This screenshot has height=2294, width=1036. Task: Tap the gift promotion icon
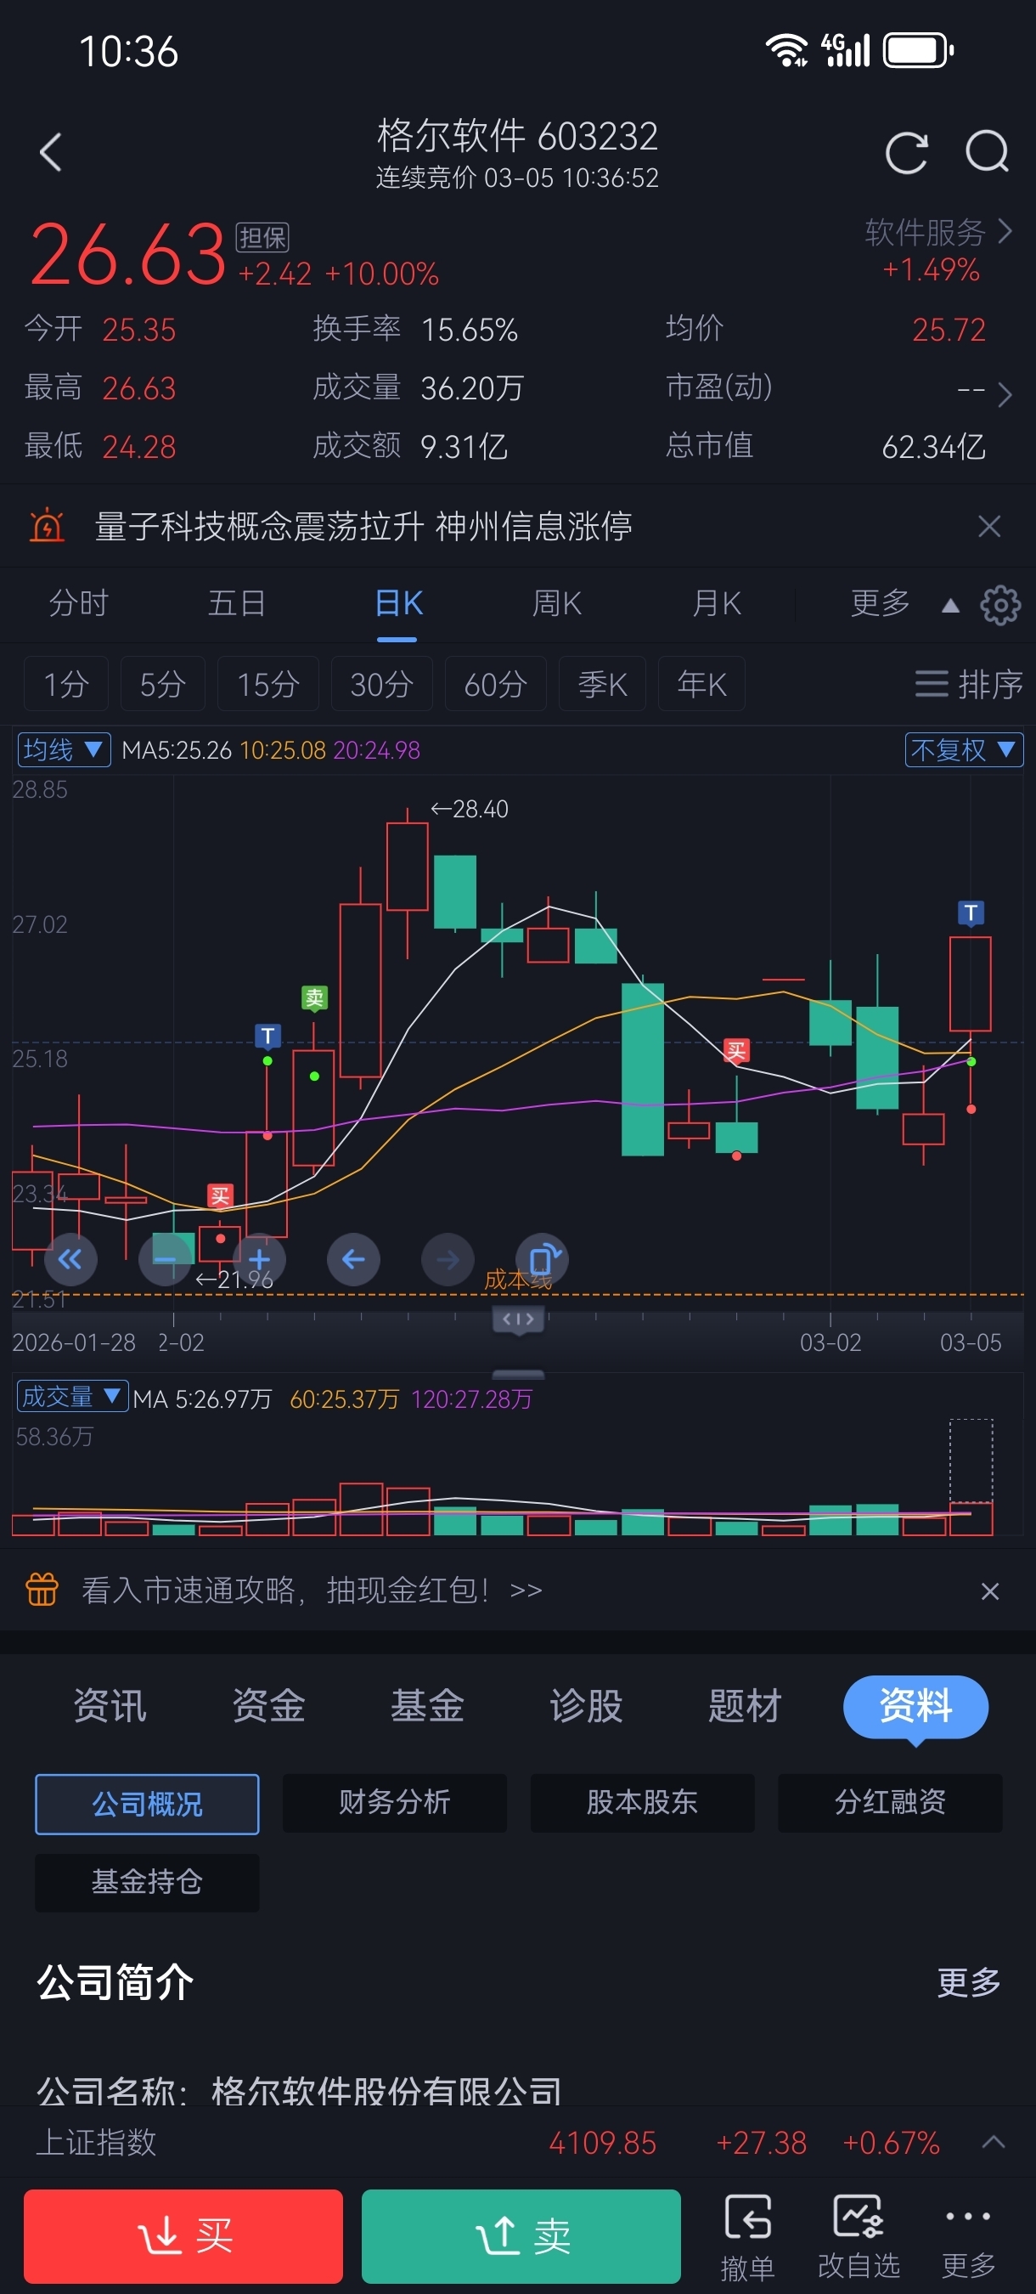(x=42, y=1590)
